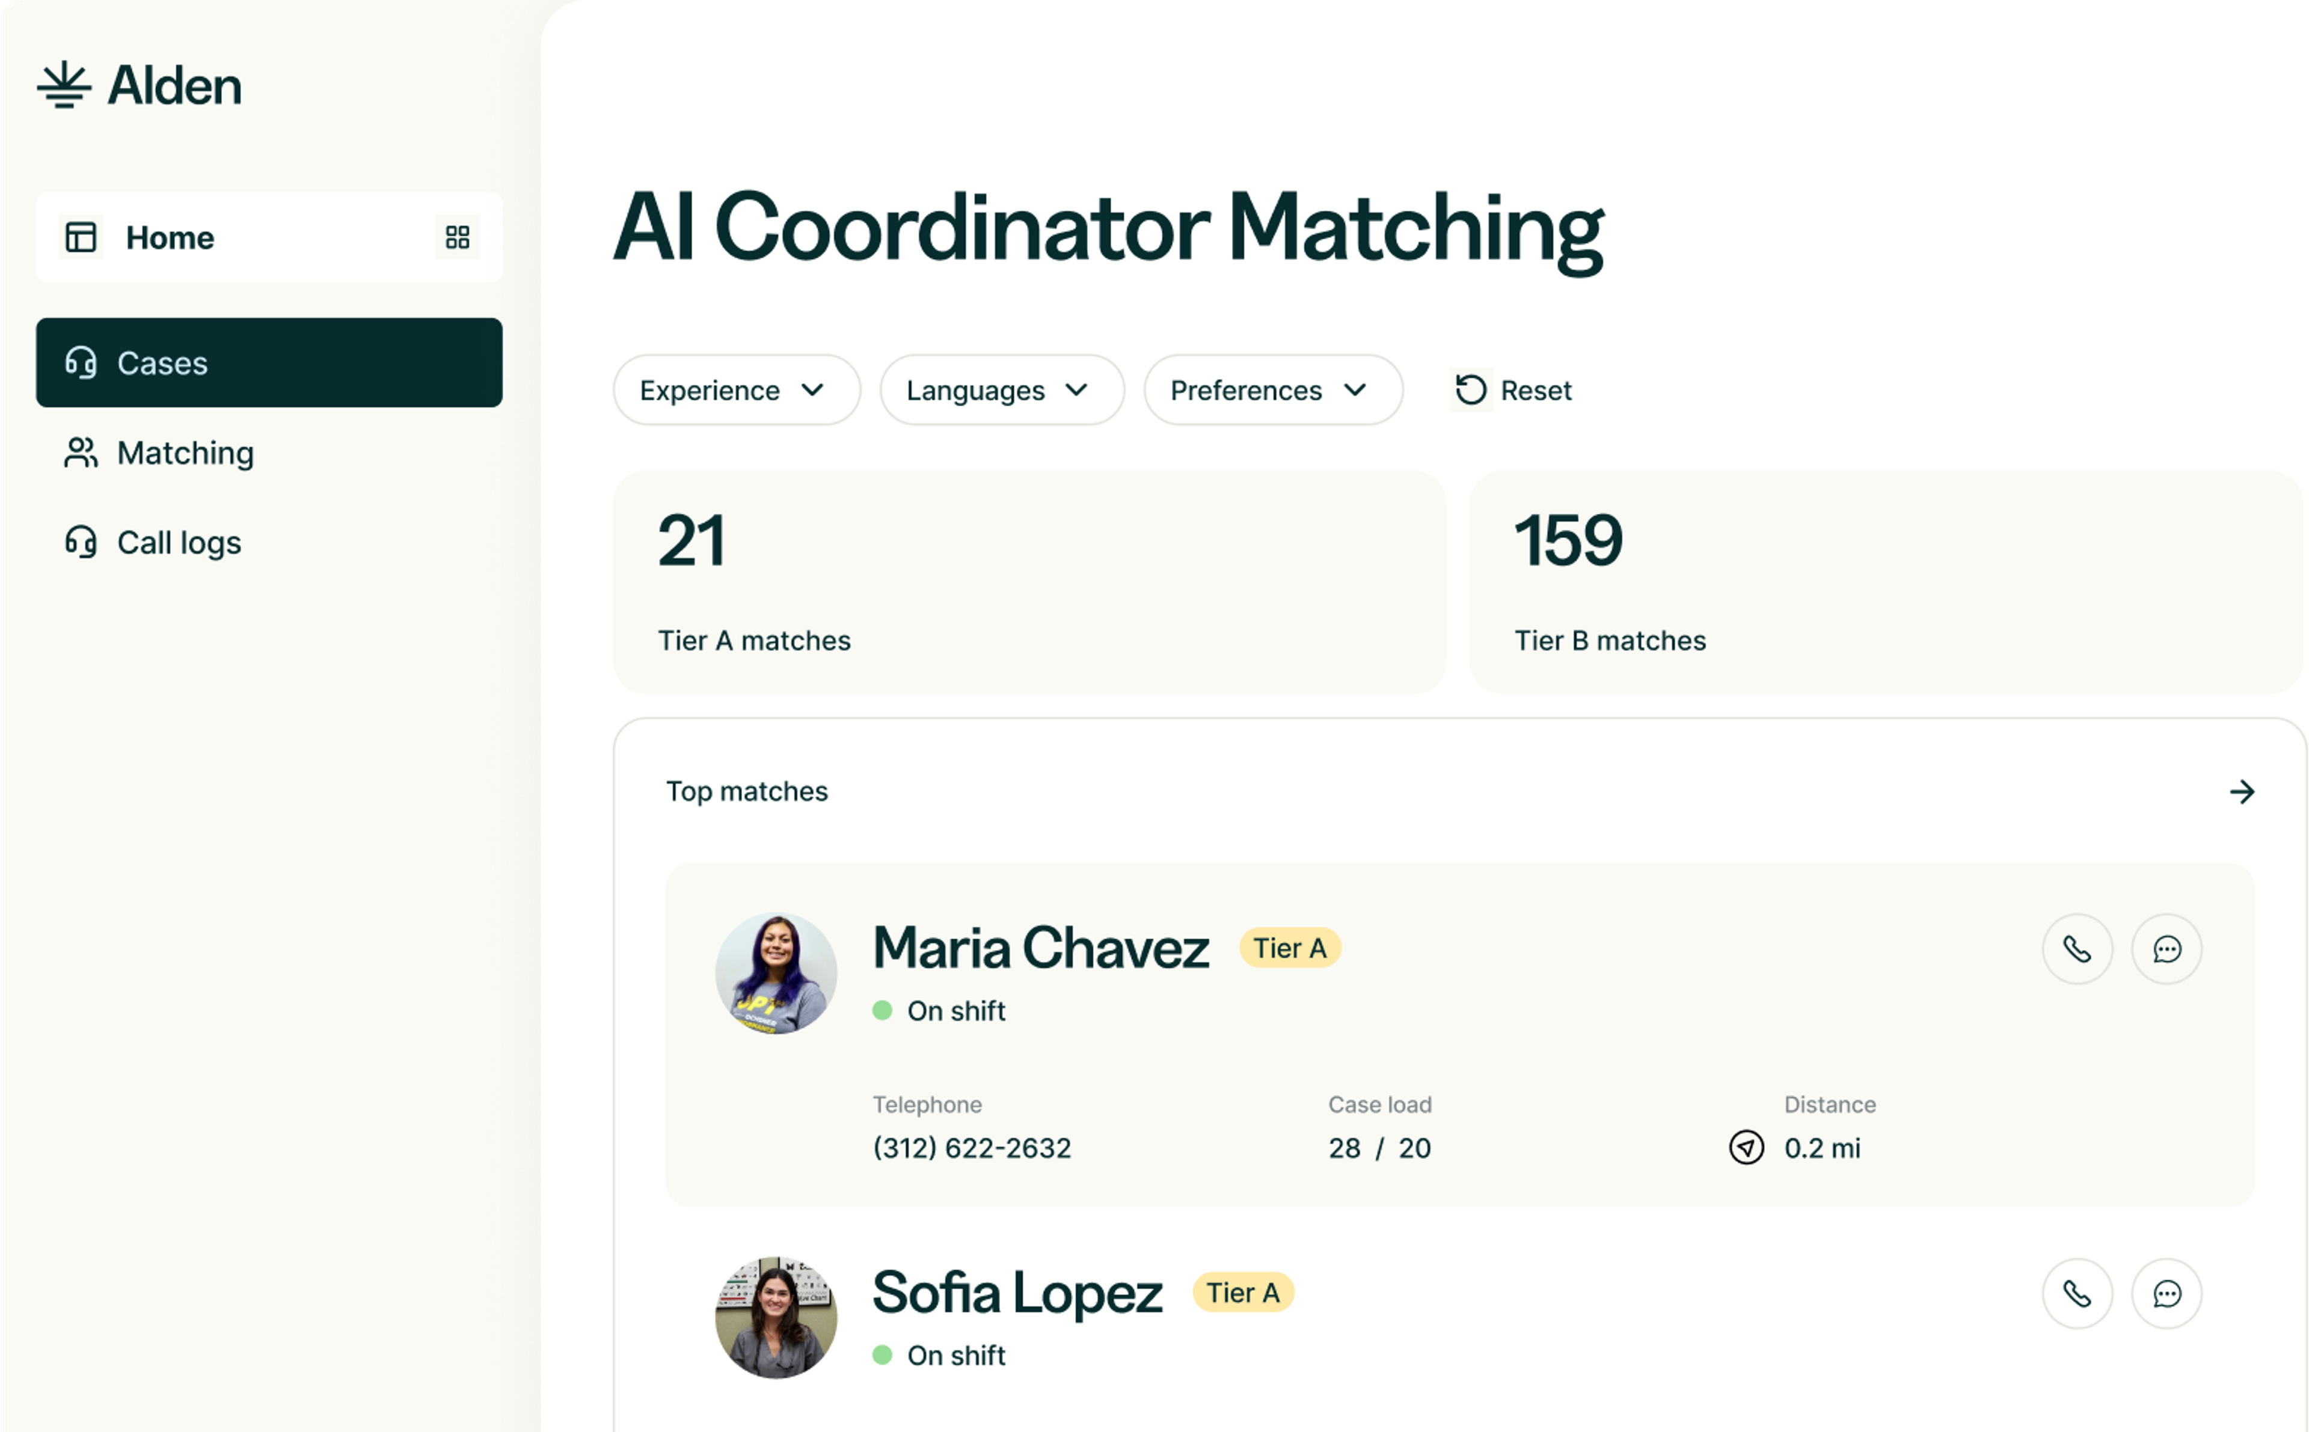The width and height of the screenshot is (2309, 1432).
Task: Reset the filters
Action: 1512,390
